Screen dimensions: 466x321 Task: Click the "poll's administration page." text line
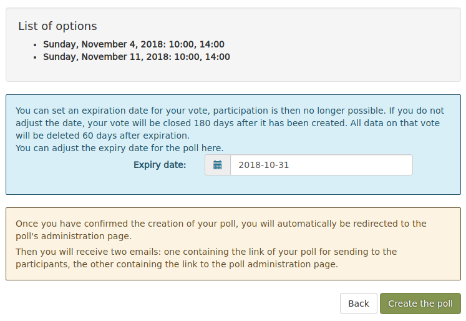click(x=74, y=236)
